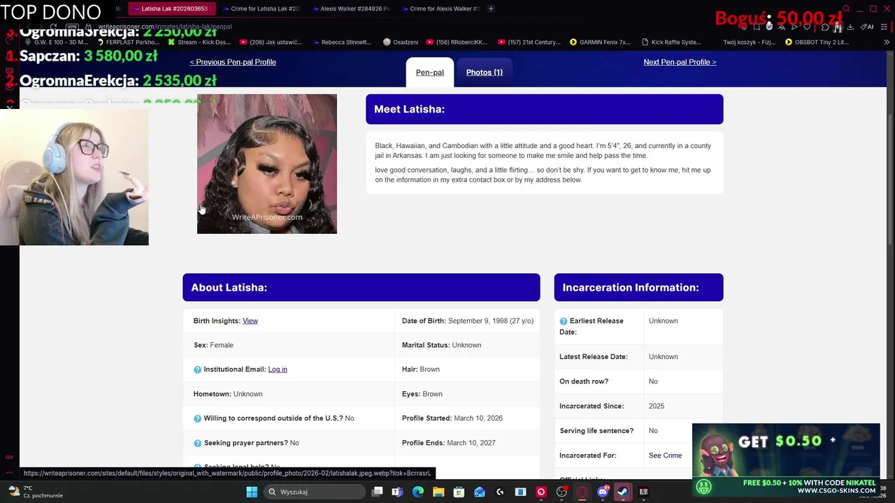Open Microsoft Edge from taskbar
The width and height of the screenshot is (895, 503).
(x=418, y=492)
